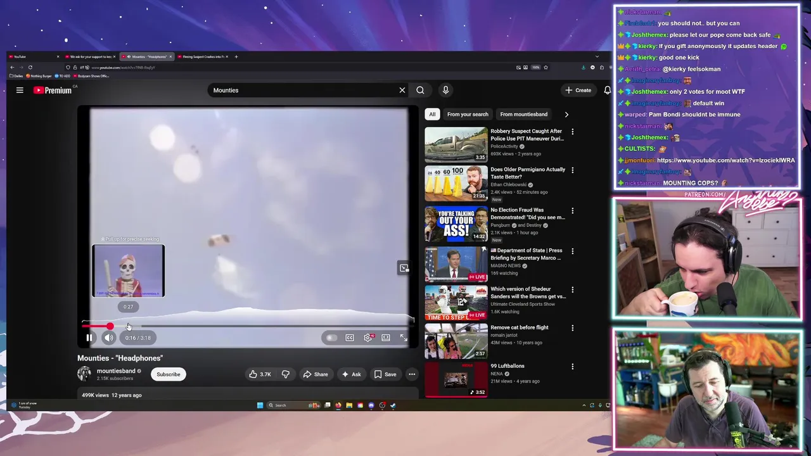The height and width of the screenshot is (456, 811).
Task: Go back in browser history
Action: tap(12, 67)
